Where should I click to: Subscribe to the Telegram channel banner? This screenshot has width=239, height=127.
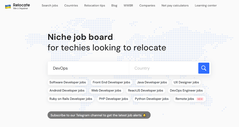point(99,115)
